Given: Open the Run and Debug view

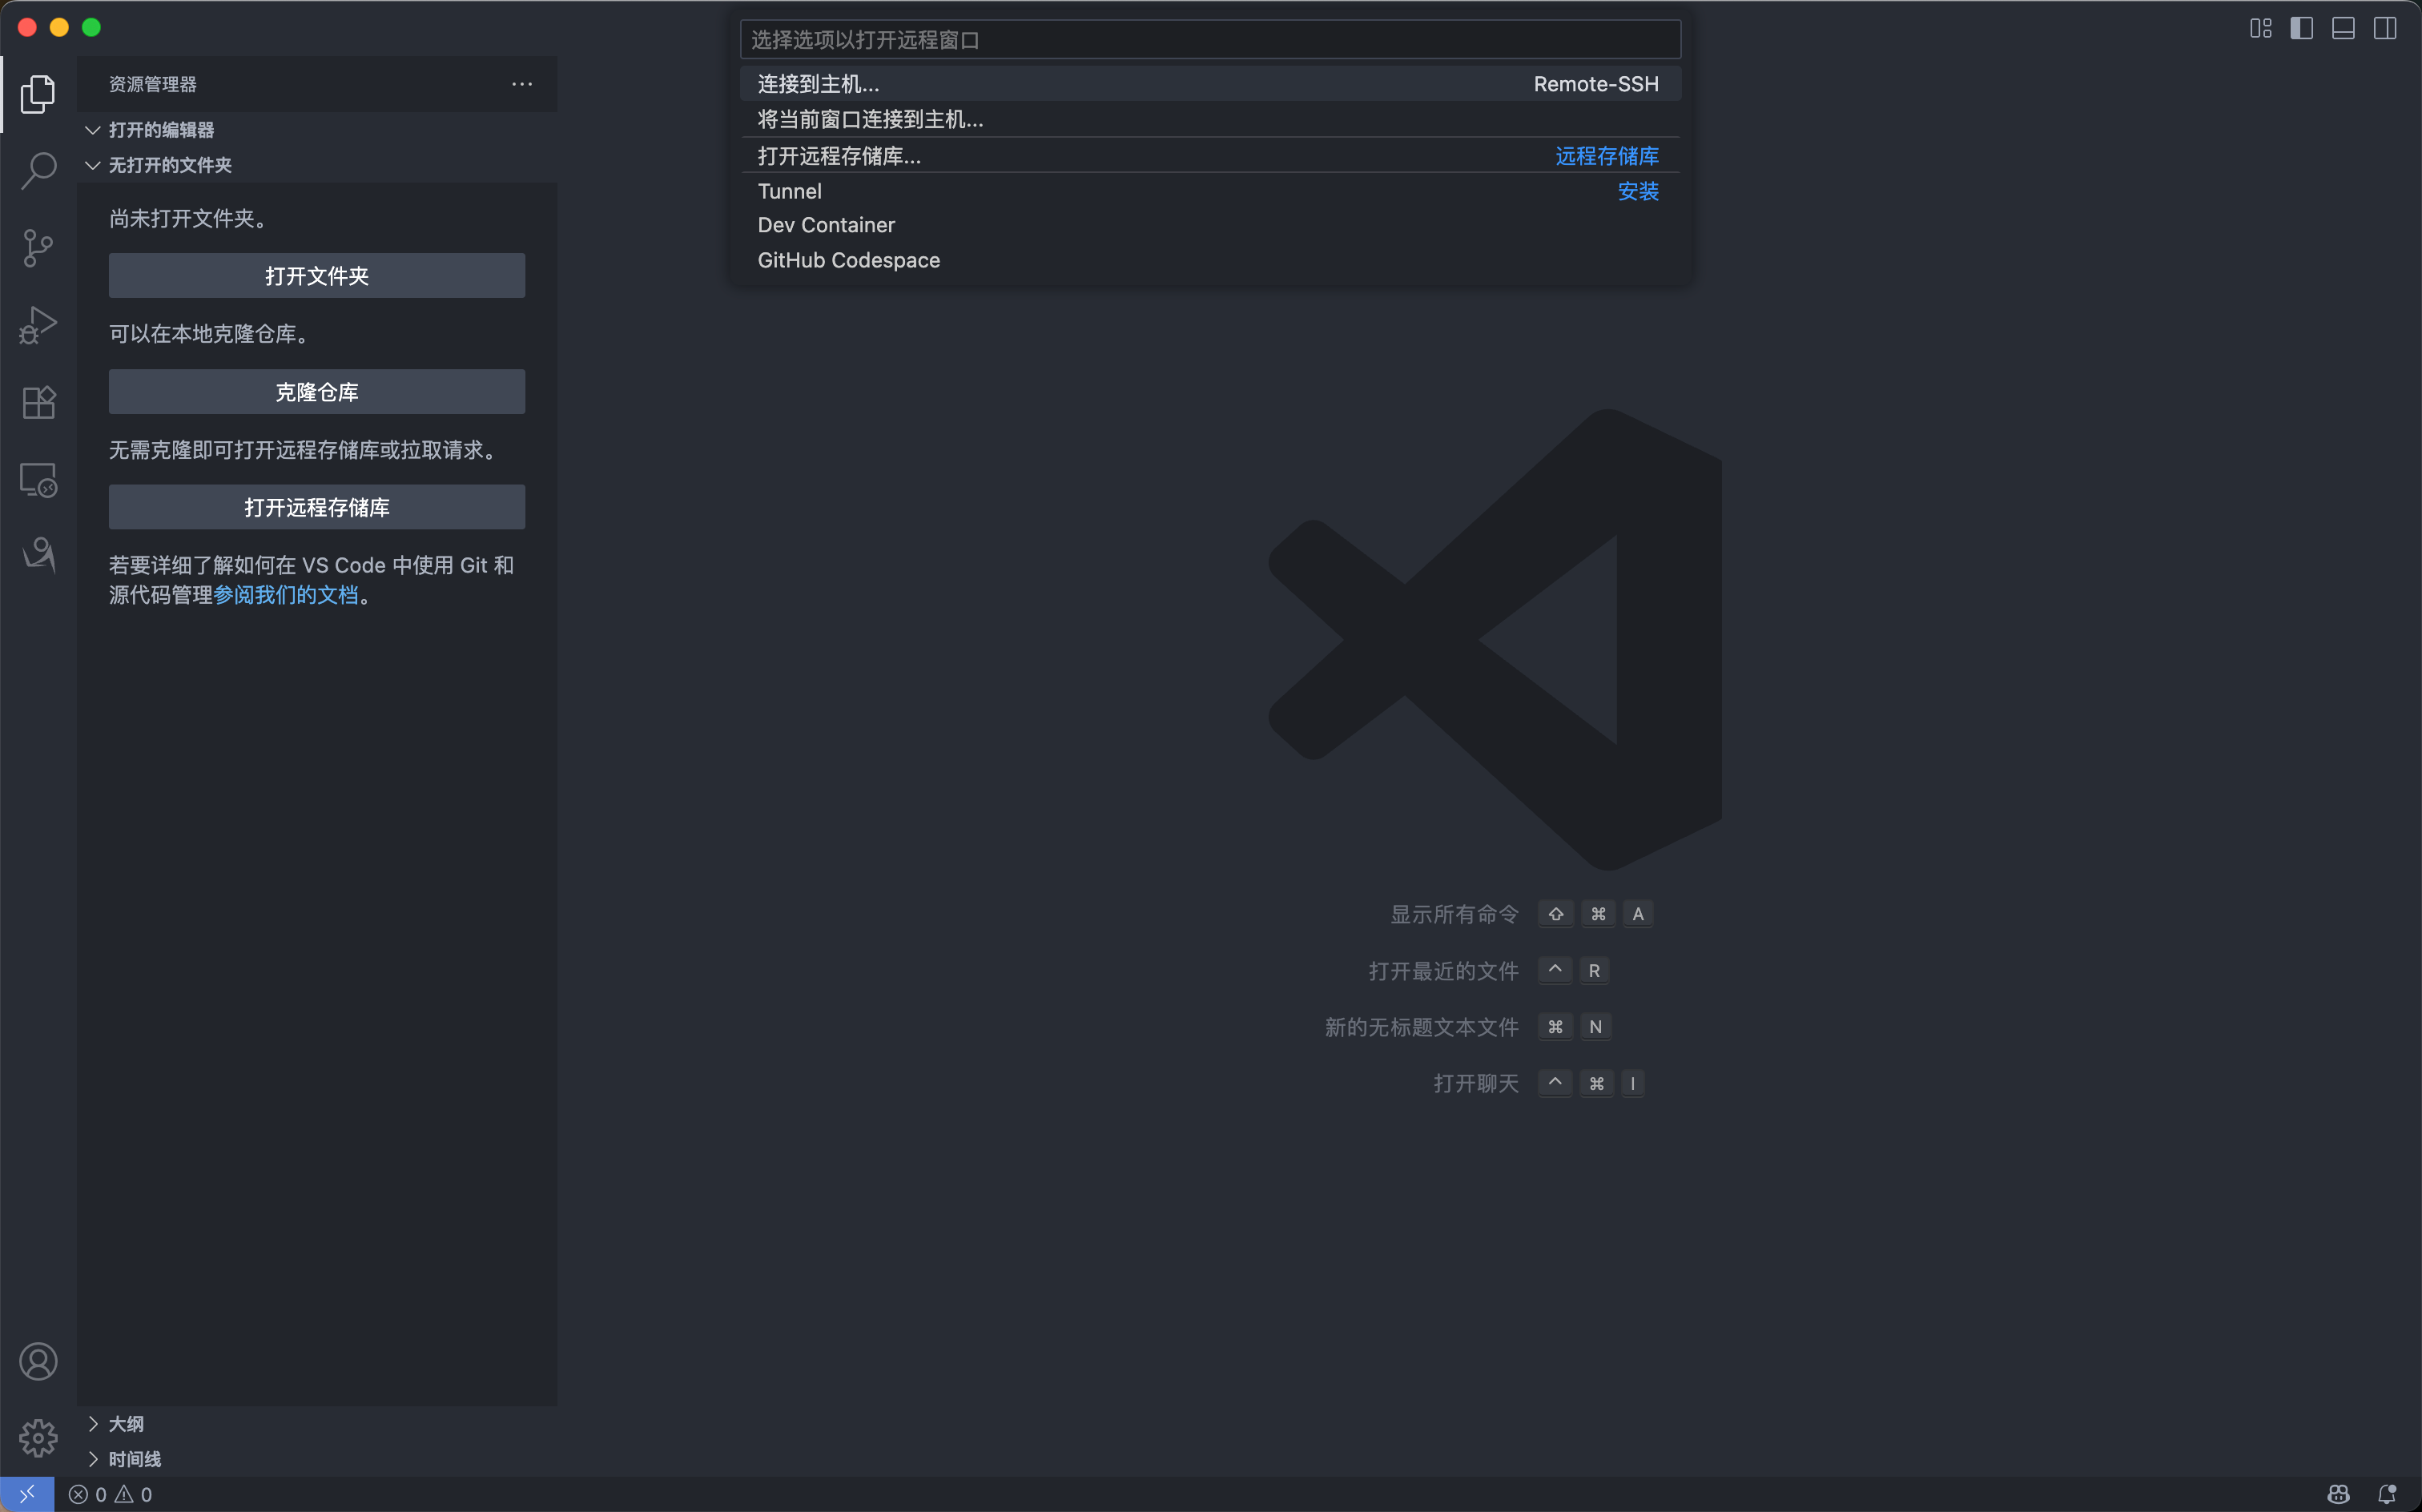Looking at the screenshot, I should [38, 325].
